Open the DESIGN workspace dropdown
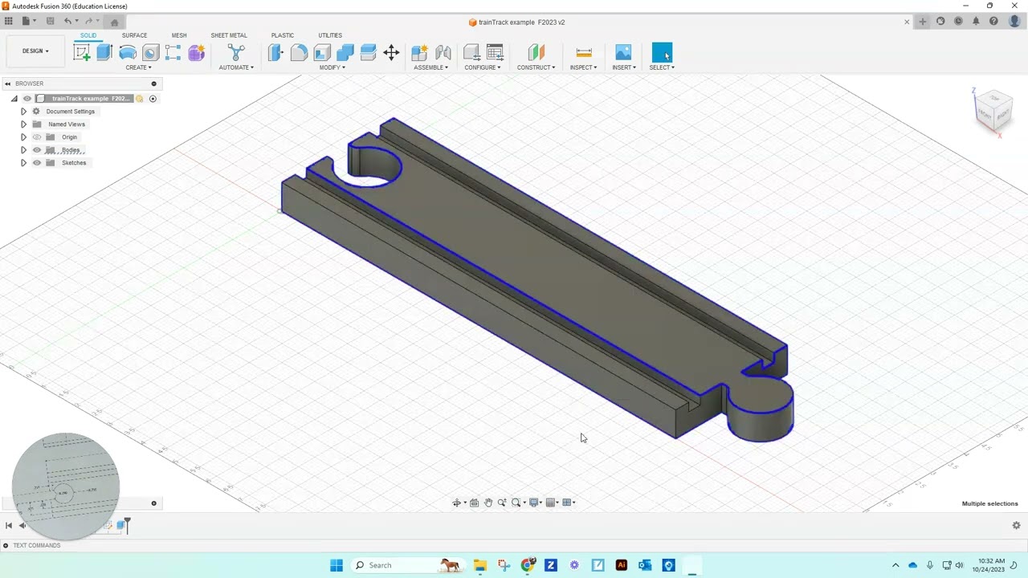 (35, 51)
